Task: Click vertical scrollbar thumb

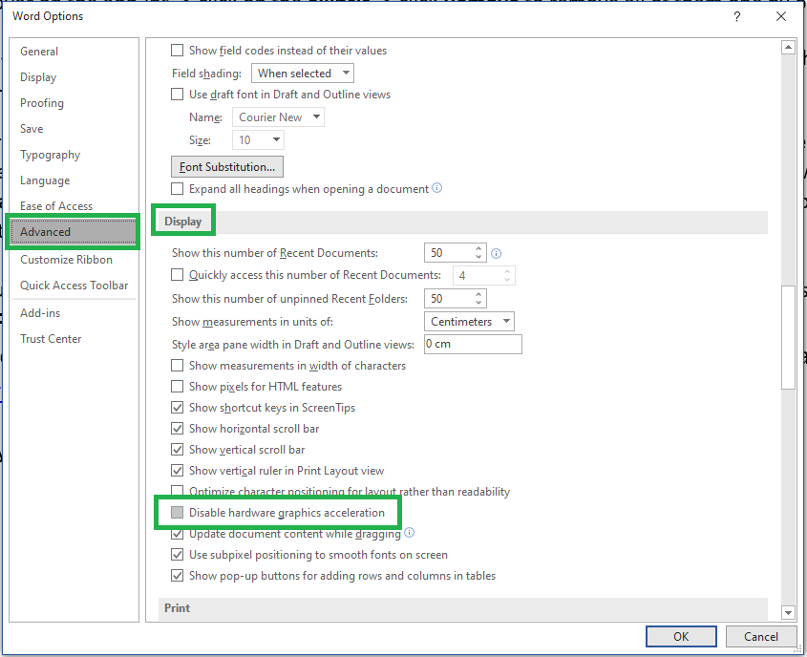Action: [x=788, y=337]
